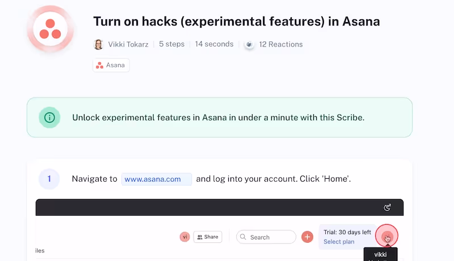
Task: Click the '12 Reactions' text
Action: (281, 44)
